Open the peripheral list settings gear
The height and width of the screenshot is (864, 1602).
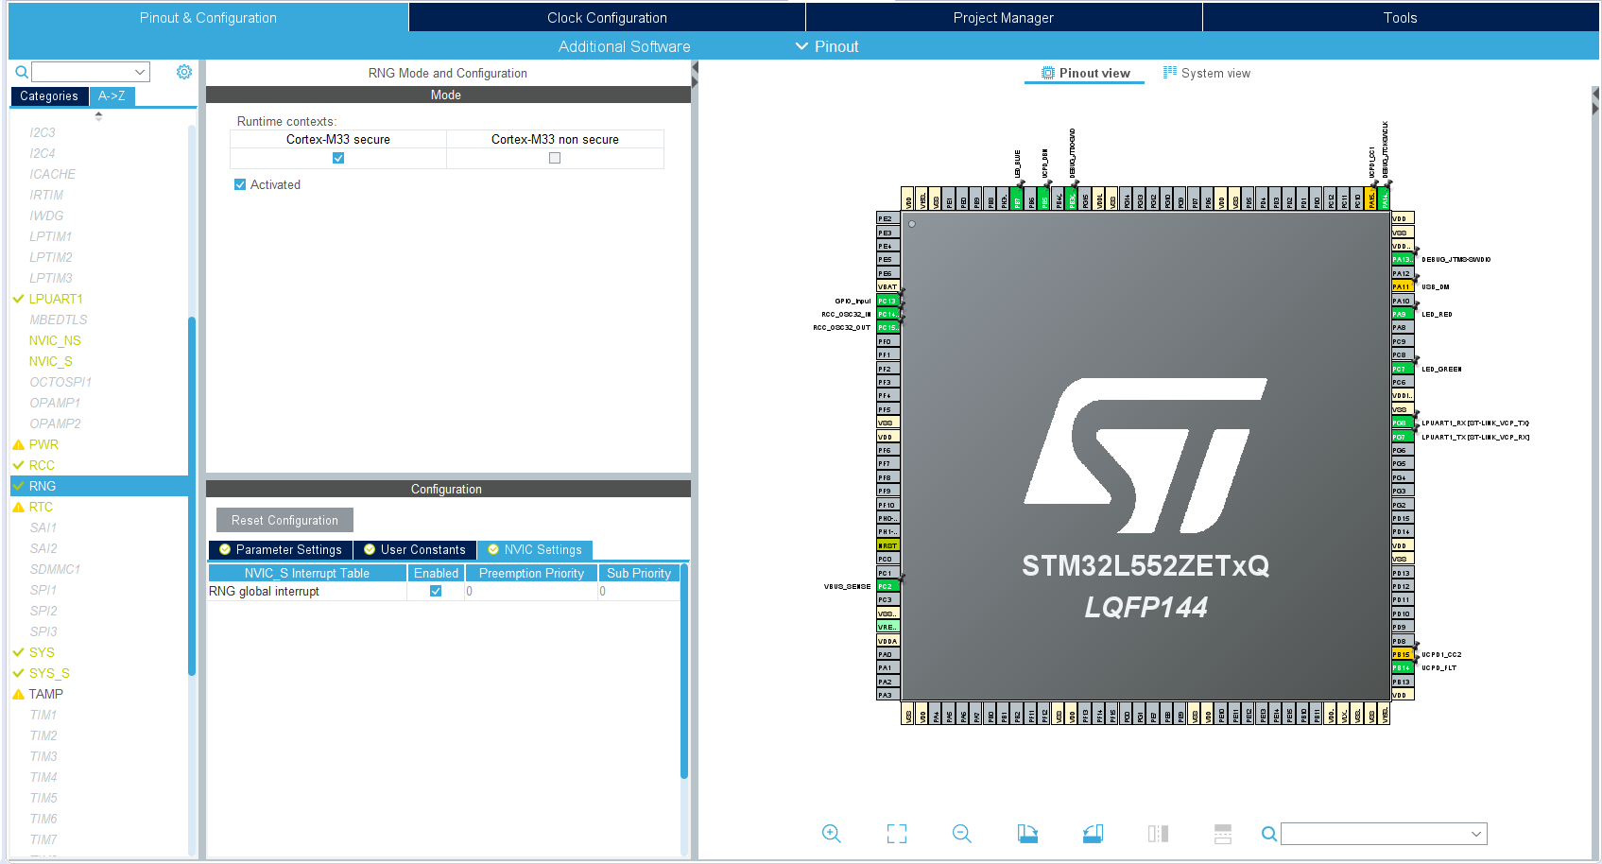[184, 72]
